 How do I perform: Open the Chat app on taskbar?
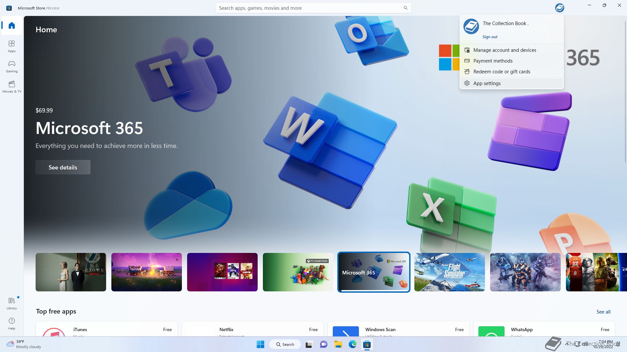pos(324,344)
